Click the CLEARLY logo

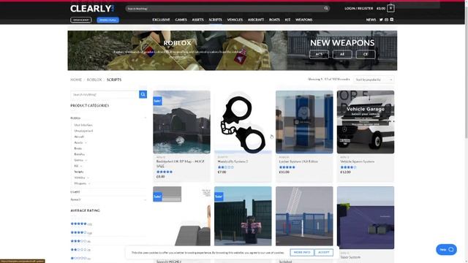pos(92,9)
